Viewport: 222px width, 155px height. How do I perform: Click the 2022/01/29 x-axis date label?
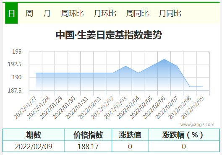click(51, 108)
